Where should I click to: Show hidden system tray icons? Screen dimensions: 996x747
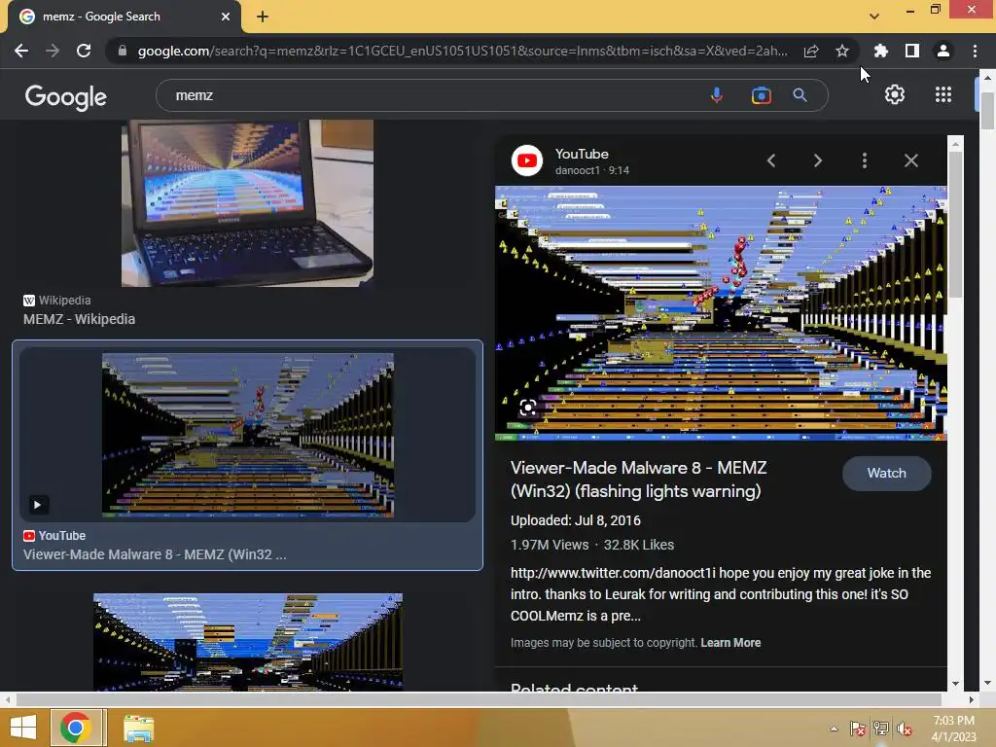tap(834, 729)
